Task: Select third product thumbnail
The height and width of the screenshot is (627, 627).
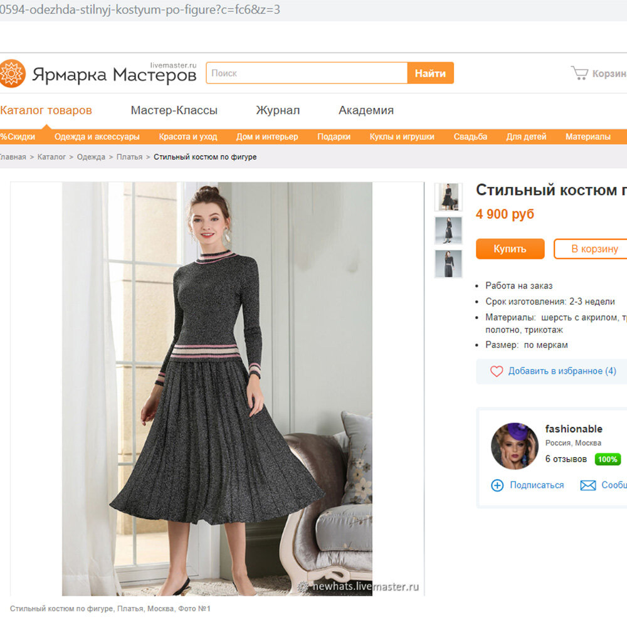Action: 448,264
